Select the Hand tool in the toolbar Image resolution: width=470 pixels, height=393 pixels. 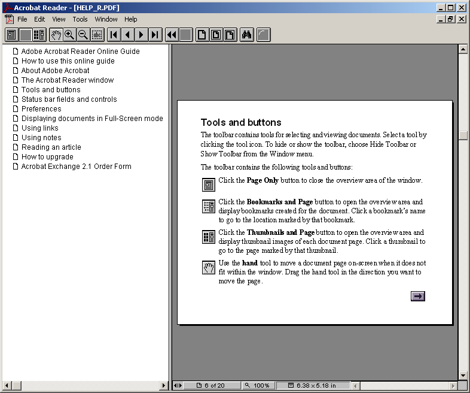click(56, 35)
